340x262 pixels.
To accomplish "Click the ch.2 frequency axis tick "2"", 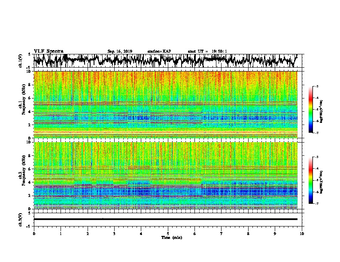I will point(30,196).
